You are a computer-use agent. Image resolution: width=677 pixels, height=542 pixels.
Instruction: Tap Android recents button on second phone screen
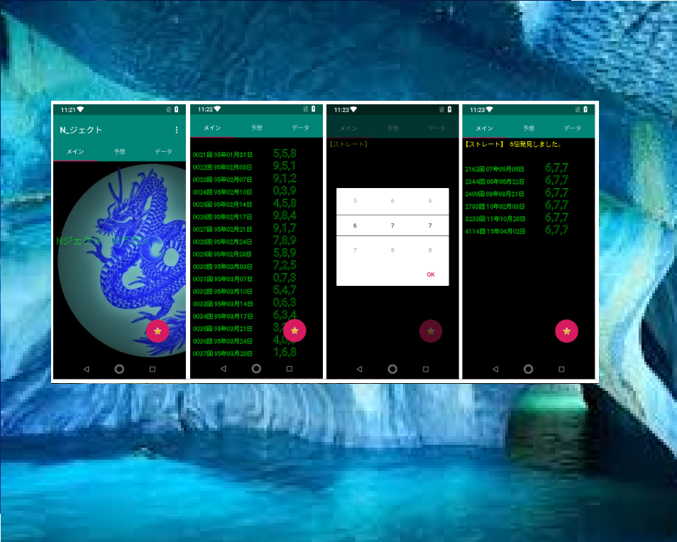coord(290,368)
